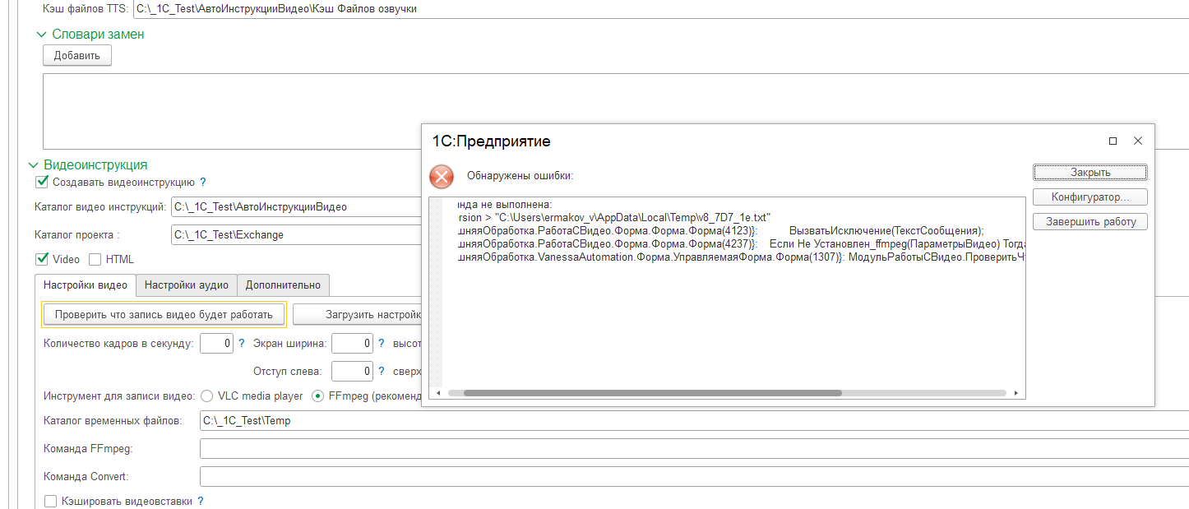
Task: Open the Дополнительно tab
Action: tap(283, 285)
